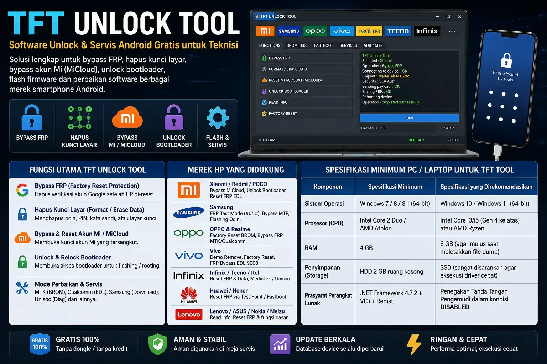Click the green Oppo logo in supported brands list

pos(189,233)
